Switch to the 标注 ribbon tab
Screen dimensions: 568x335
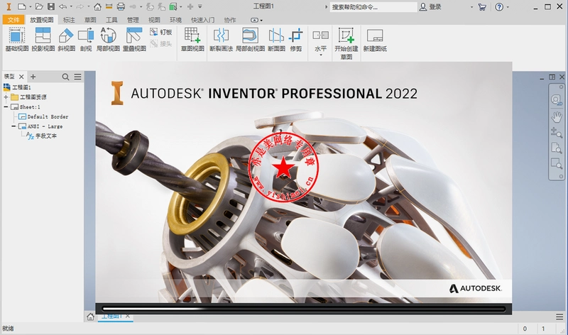pyautogui.click(x=69, y=20)
